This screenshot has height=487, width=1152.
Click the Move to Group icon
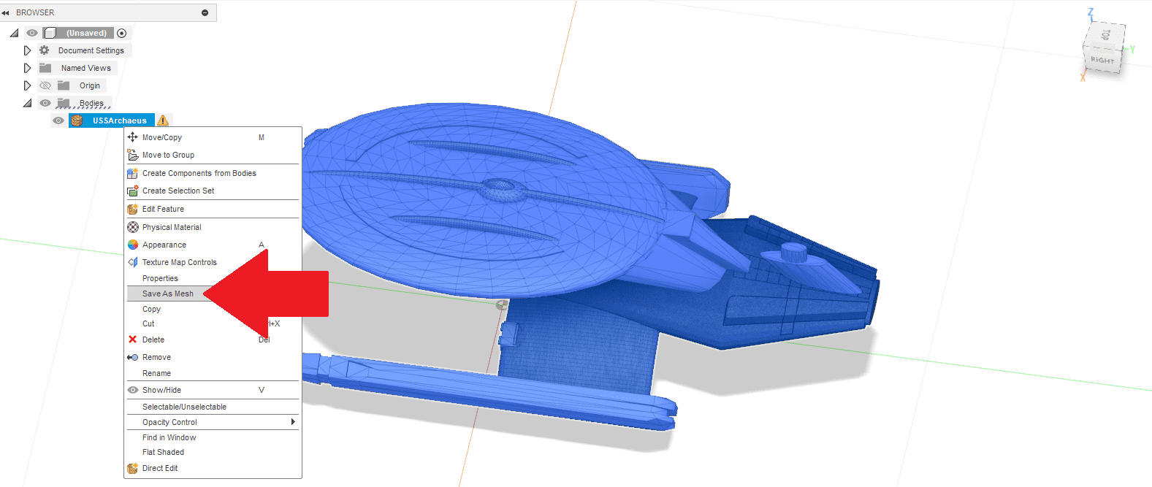133,155
